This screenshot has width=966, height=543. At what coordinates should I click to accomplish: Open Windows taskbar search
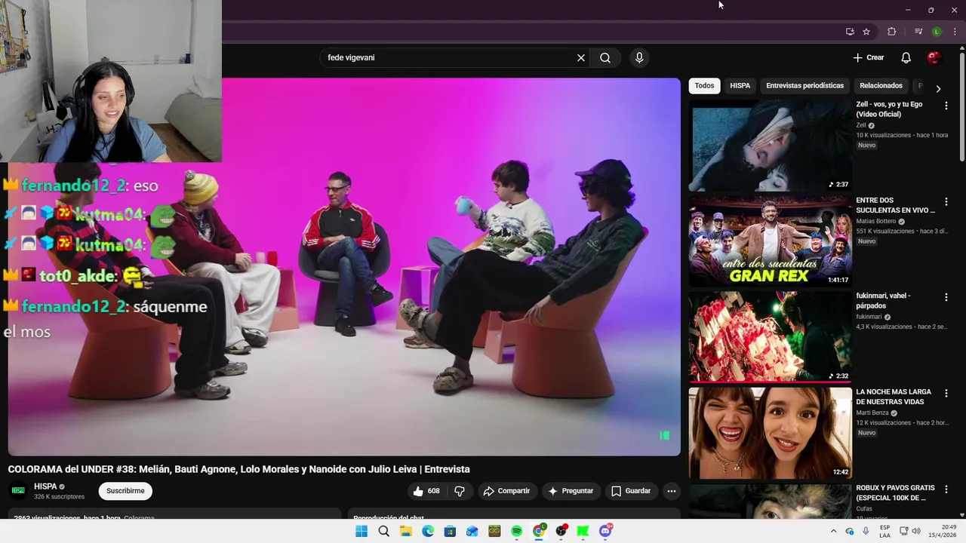point(383,531)
